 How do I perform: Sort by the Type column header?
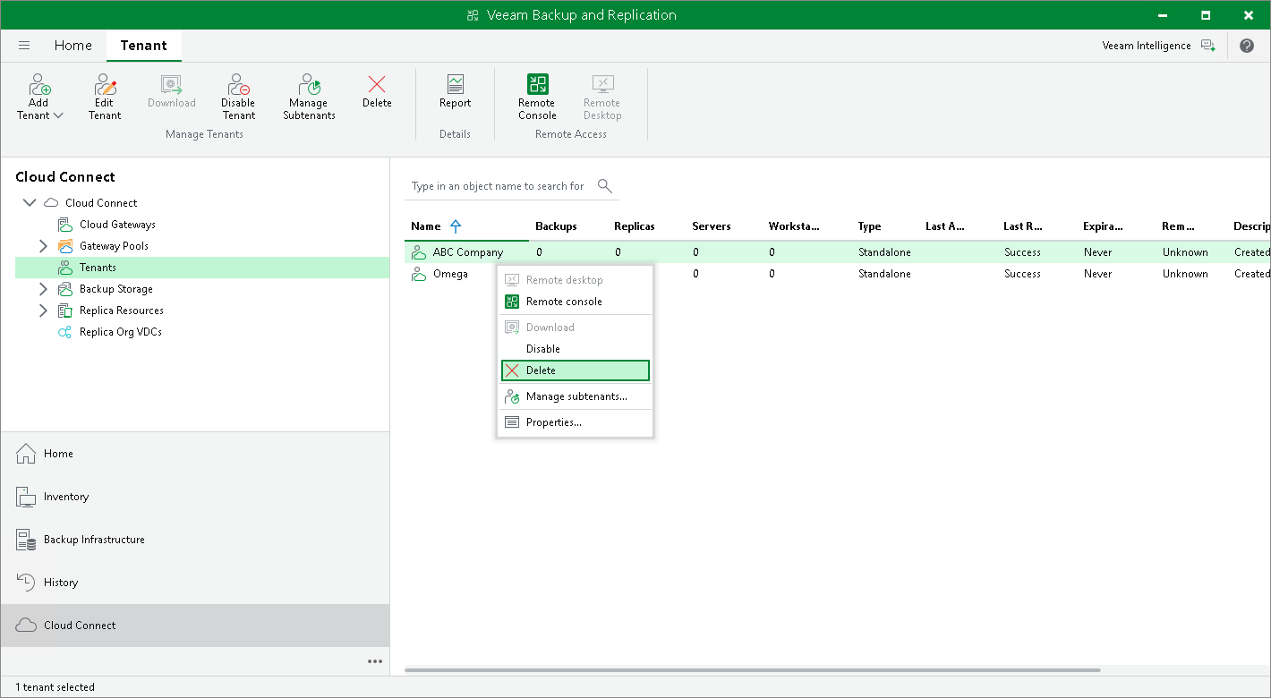(869, 226)
